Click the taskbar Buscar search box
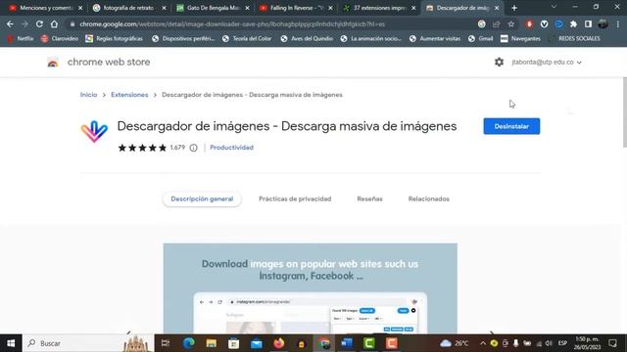627x352 pixels. pyautogui.click(x=88, y=343)
